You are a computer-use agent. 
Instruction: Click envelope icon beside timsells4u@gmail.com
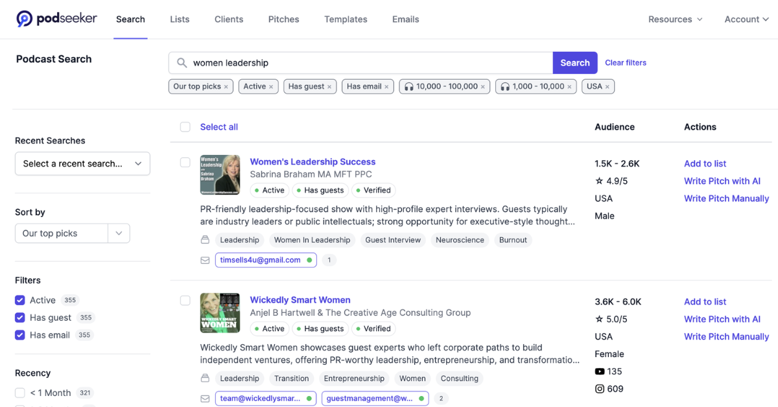[x=205, y=260]
